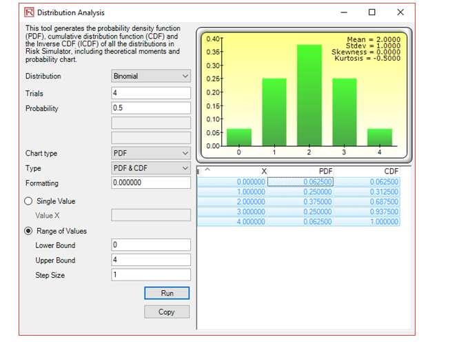Open the Chart type dropdown showing PDF
Viewport: 461px width, 346px height.
151,153
